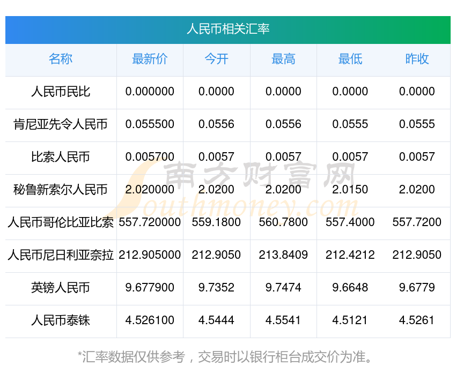Click 今开 value 4.5444
Screen dimensions: 456x374
[216, 320]
